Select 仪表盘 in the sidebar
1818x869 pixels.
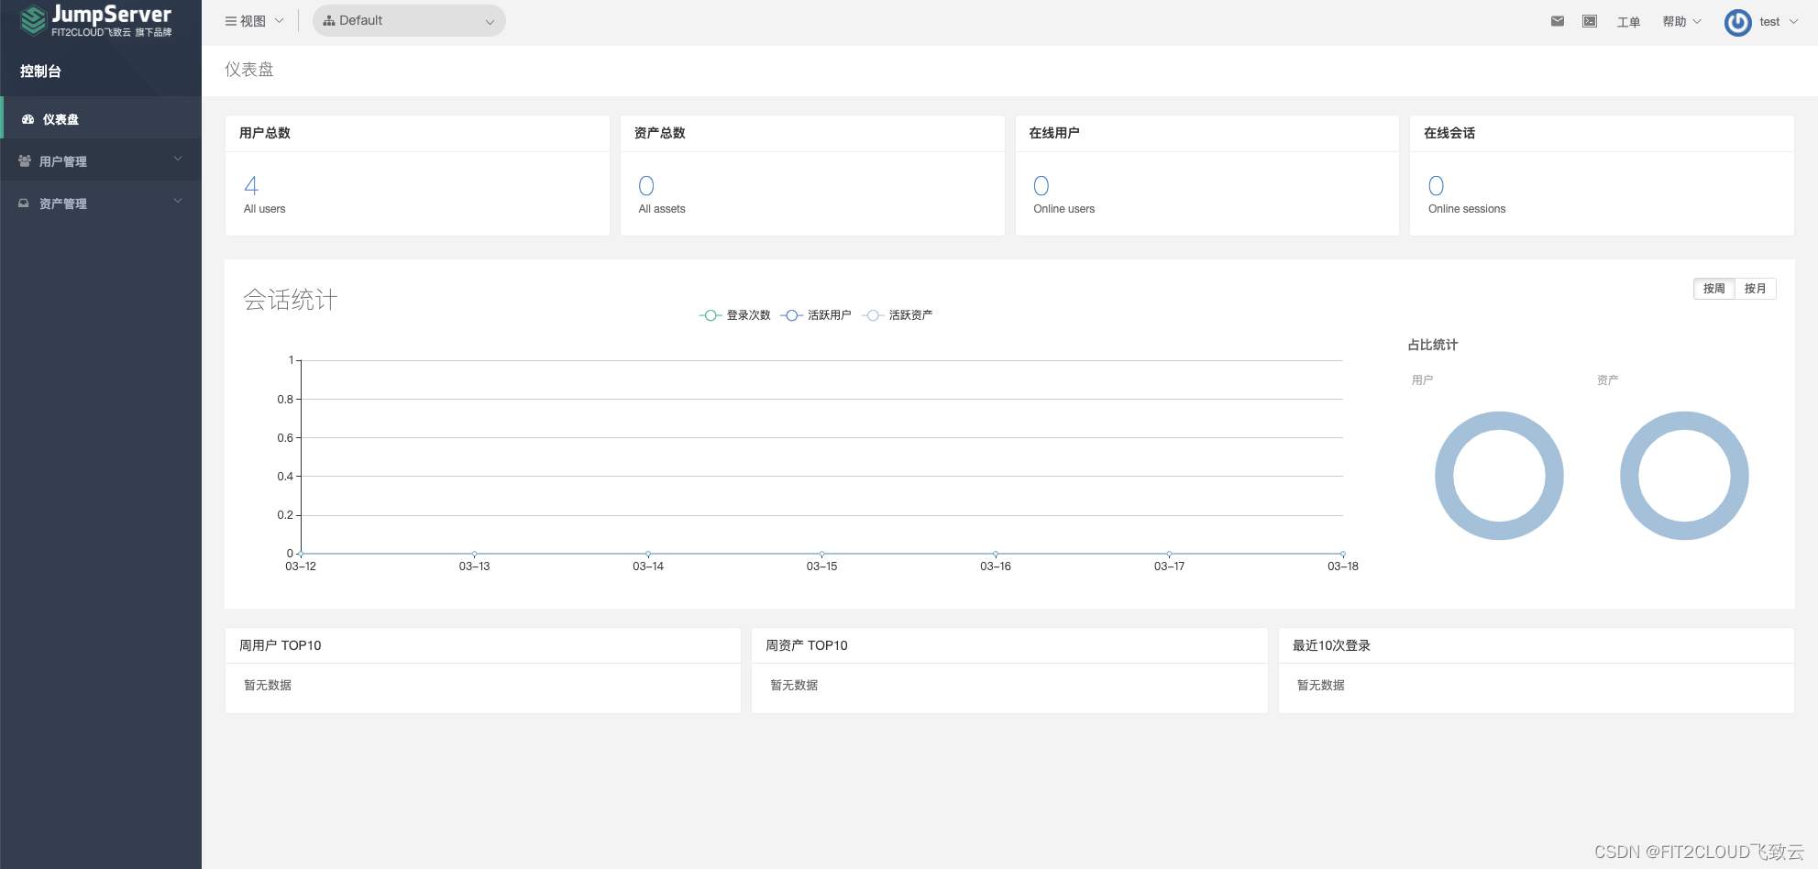tap(101, 119)
